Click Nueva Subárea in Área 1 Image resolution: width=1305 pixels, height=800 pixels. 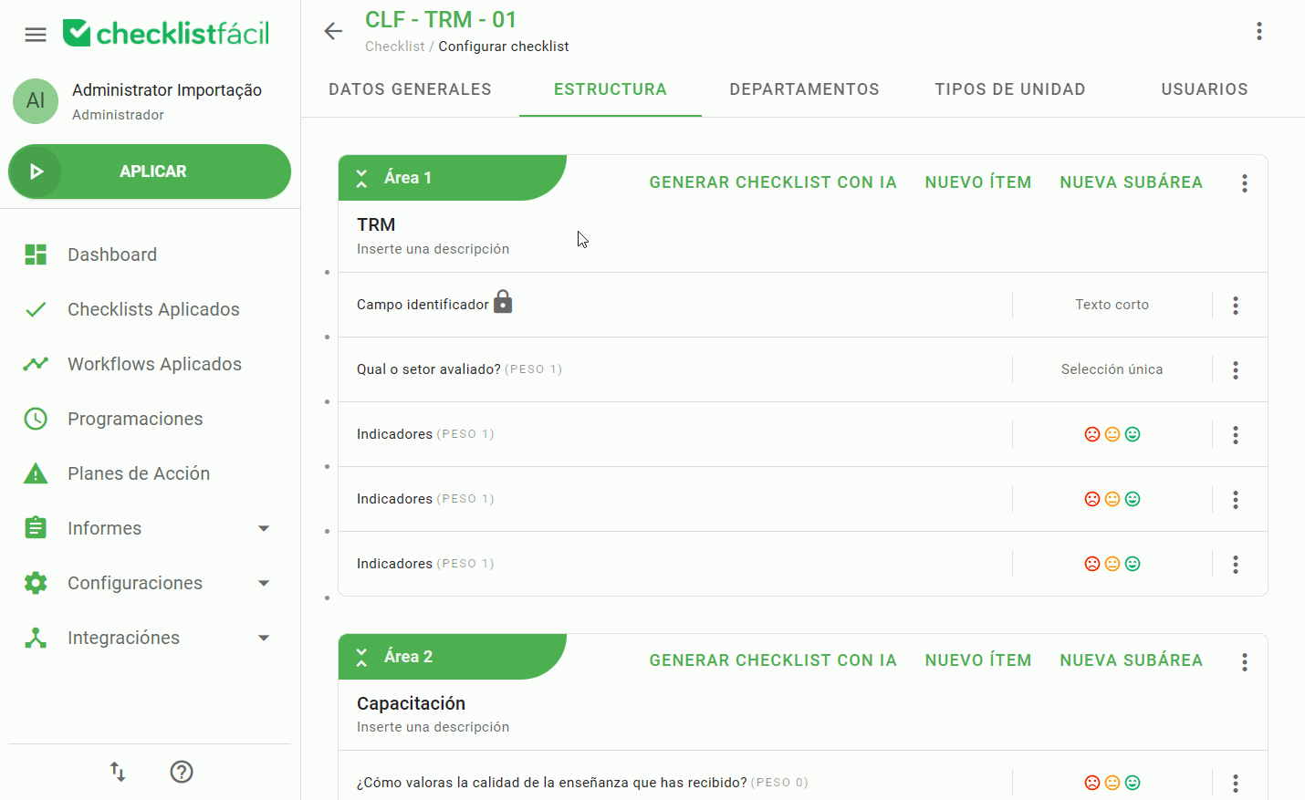pos(1132,182)
